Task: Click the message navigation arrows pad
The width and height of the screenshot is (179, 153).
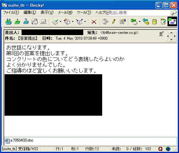Action: point(171,36)
